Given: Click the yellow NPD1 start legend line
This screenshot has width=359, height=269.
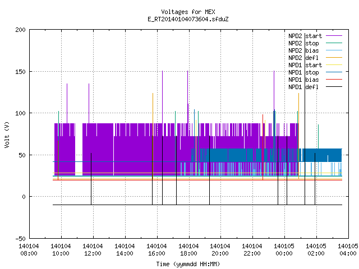Looking at the screenshot, I should 334,65.
